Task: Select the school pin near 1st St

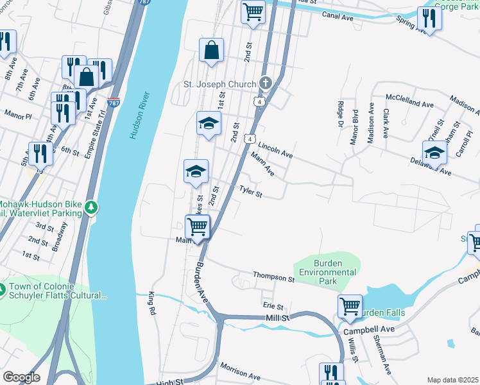Action: [209, 125]
